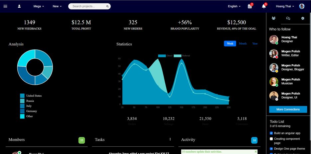
Task: Toggle Build an angular app checkbox
Action: coord(271,133)
